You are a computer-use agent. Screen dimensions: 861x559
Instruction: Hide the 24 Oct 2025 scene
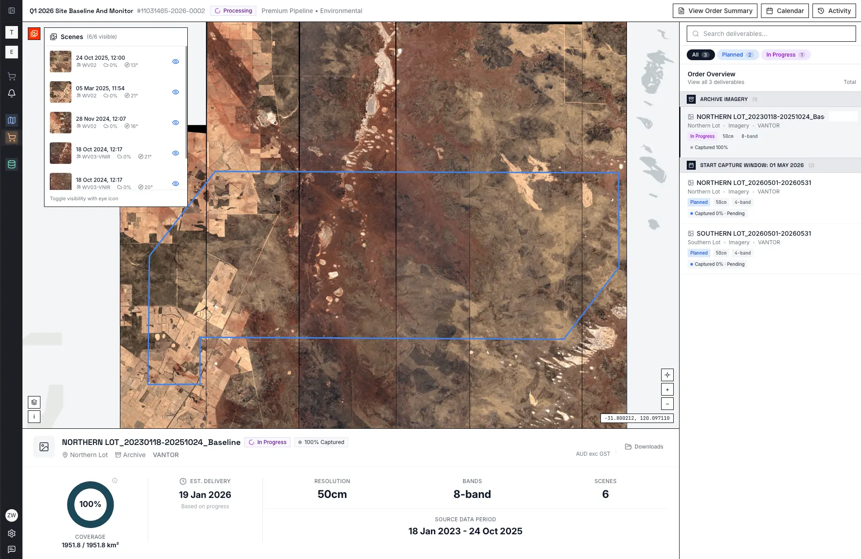[x=176, y=62]
